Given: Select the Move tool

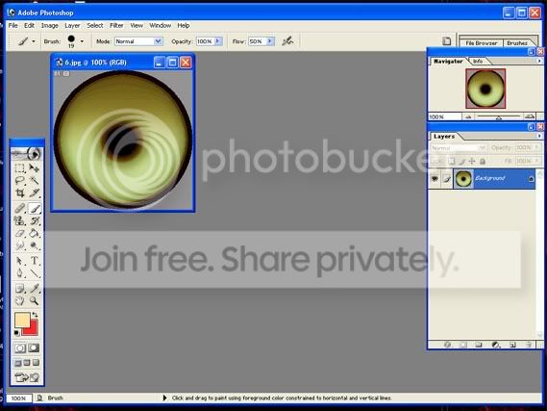Looking at the screenshot, I should pyautogui.click(x=35, y=168).
